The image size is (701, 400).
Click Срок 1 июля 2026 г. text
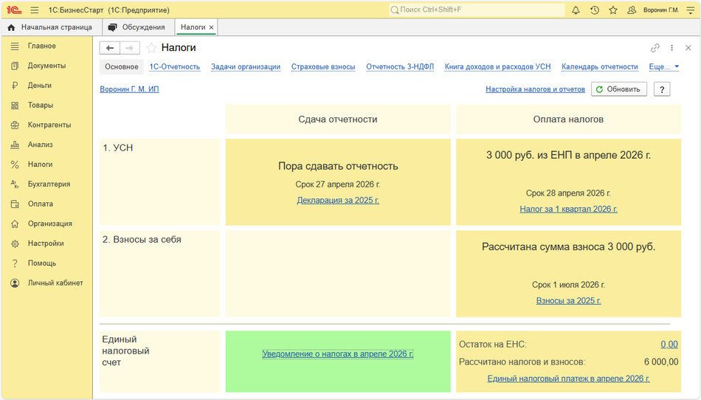pos(568,285)
